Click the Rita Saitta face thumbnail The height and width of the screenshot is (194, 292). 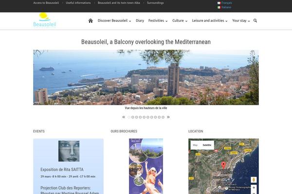tap(69, 151)
